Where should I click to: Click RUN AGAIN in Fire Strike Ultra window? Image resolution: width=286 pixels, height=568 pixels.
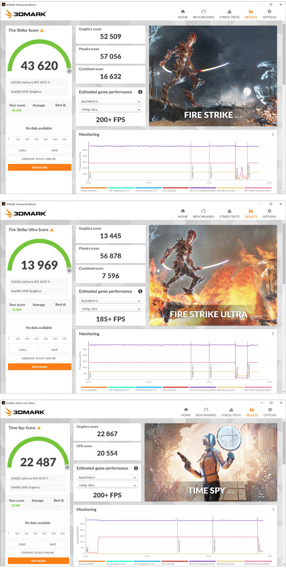39,367
